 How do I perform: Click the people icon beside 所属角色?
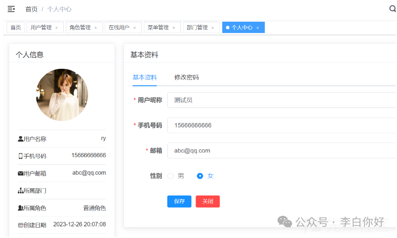coord(20,208)
